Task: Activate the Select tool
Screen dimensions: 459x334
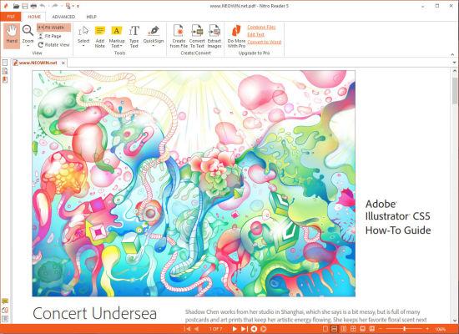Action: (x=83, y=34)
